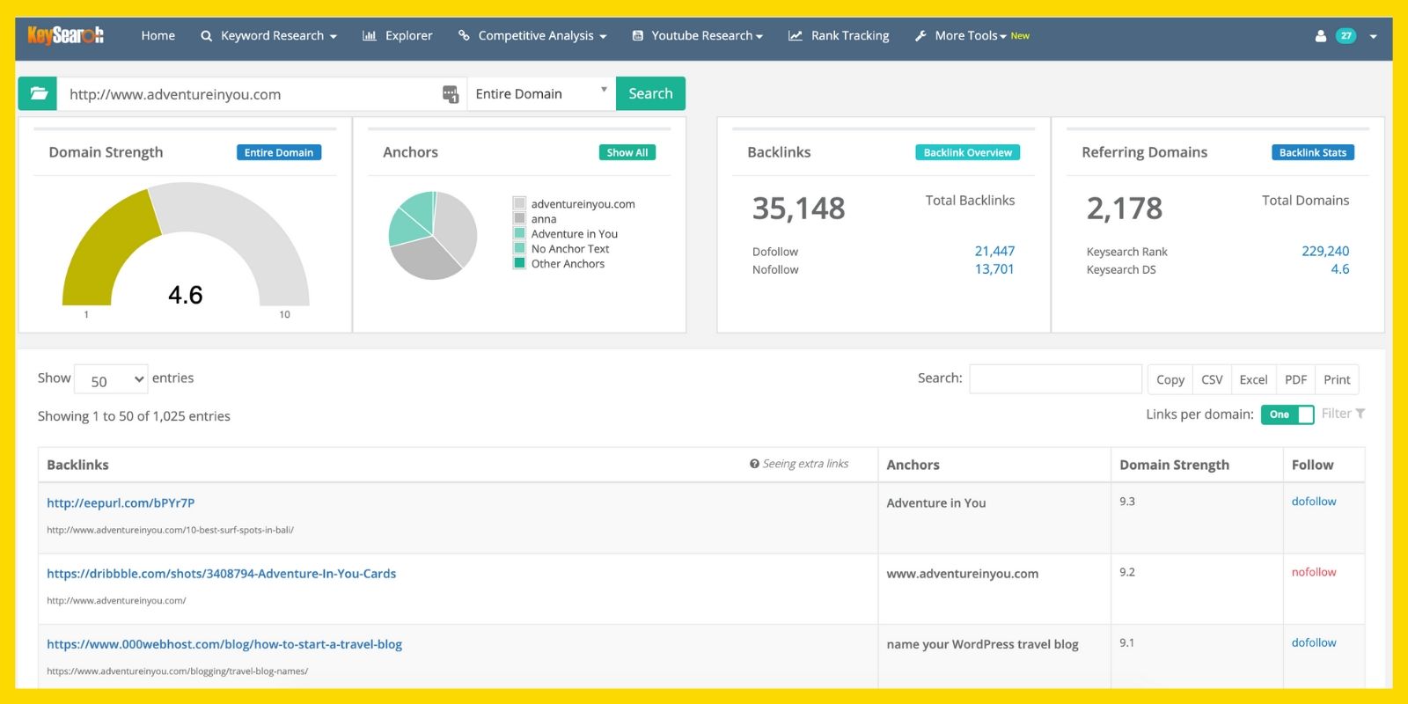The height and width of the screenshot is (704, 1408).
Task: Click the Keysearch DS value 4.6
Action: (x=1339, y=269)
